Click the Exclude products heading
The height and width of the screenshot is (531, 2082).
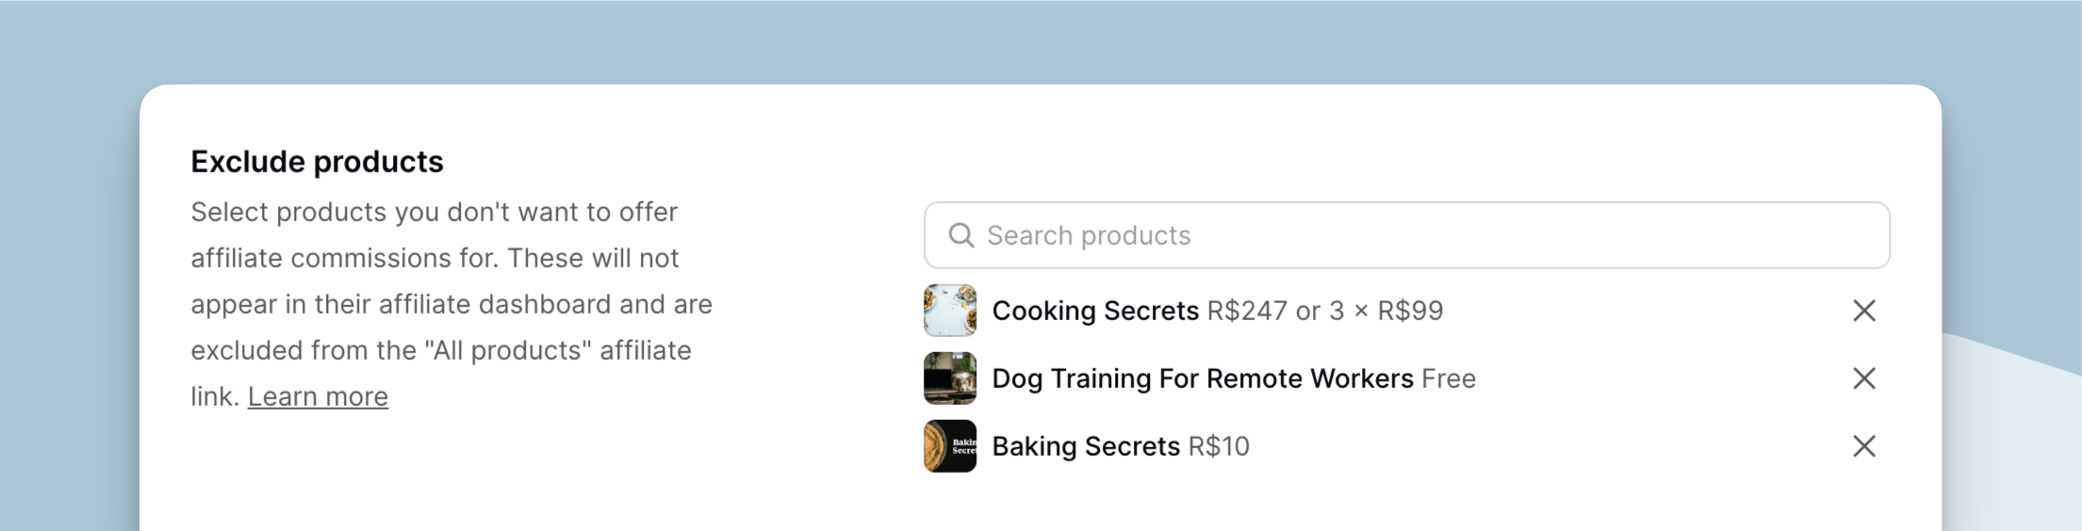(317, 162)
